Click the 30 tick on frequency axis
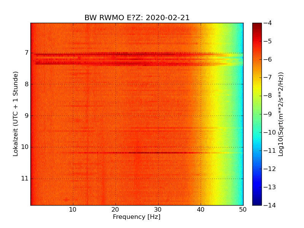Image resolution: width=304 pixels, height=228 pixels. pos(158,210)
